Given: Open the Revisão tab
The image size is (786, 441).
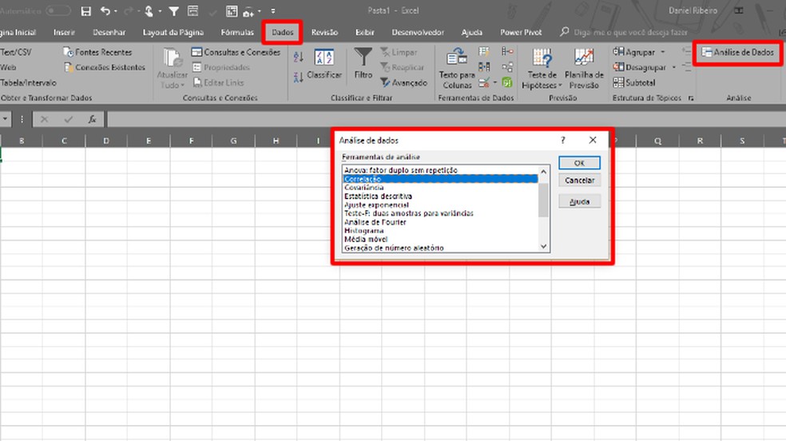Looking at the screenshot, I should coord(324,32).
